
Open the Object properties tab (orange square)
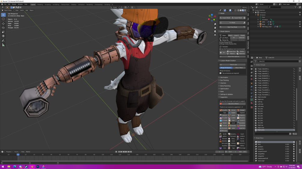(252, 83)
